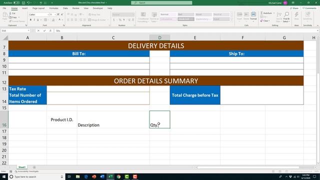
Task: Click the Sensitivity icon
Action: [x=307, y=14]
